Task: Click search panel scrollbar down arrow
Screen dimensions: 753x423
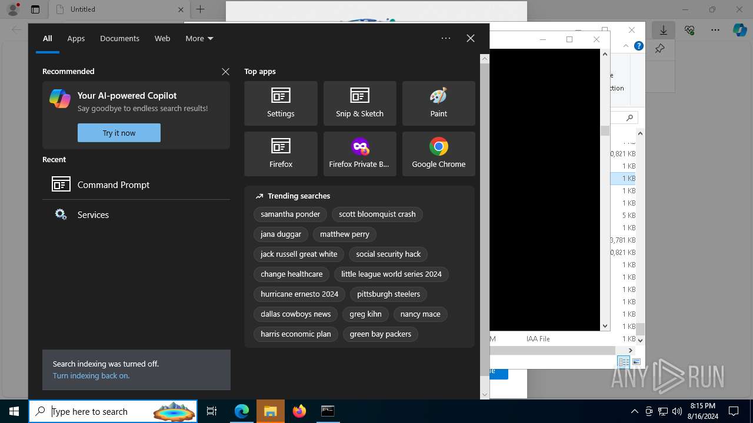Action: click(x=485, y=395)
